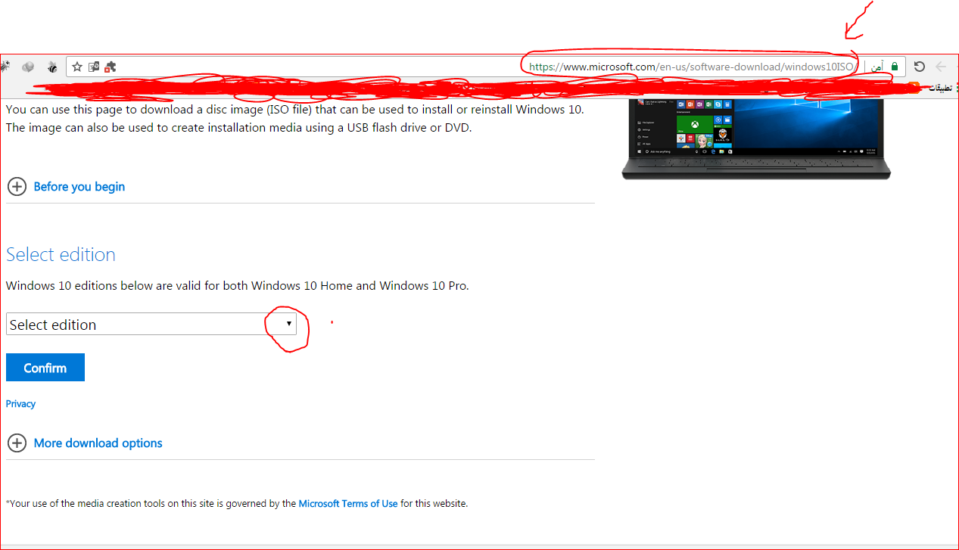Expand the Before you begin plus circle
959x550 pixels.
click(x=17, y=186)
